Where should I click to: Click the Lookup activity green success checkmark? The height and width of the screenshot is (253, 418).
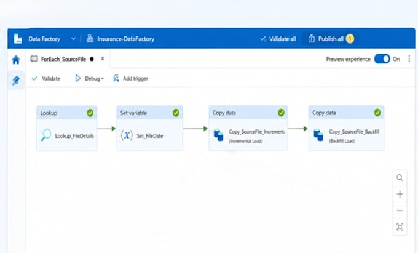(90, 113)
